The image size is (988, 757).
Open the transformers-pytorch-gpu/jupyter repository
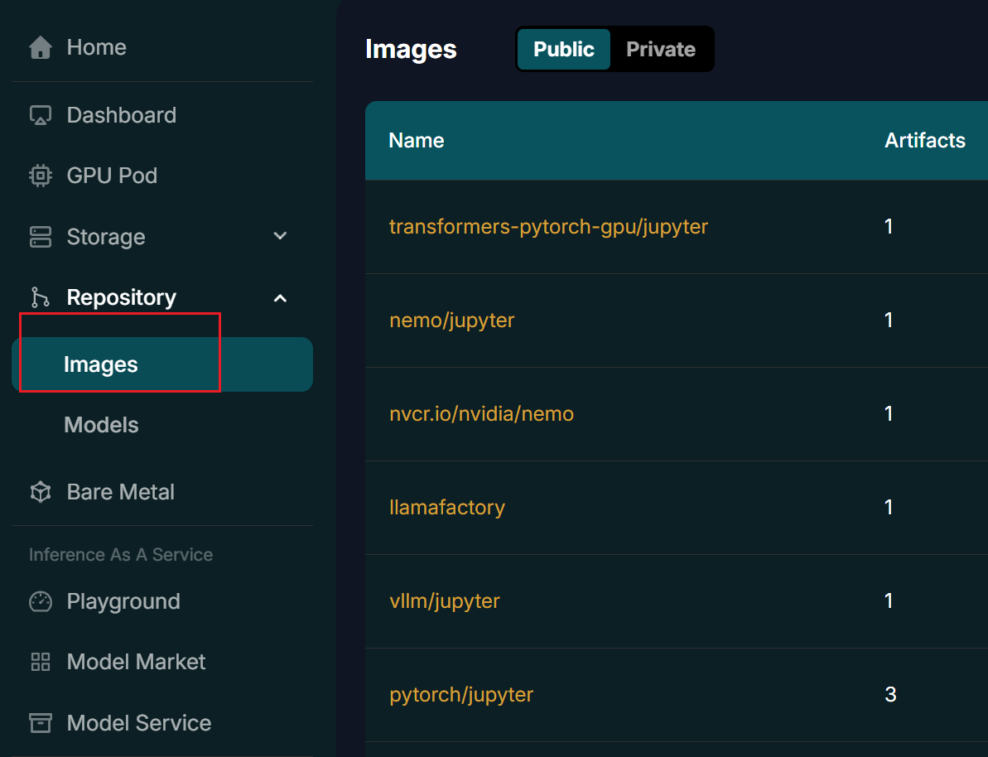[548, 225]
